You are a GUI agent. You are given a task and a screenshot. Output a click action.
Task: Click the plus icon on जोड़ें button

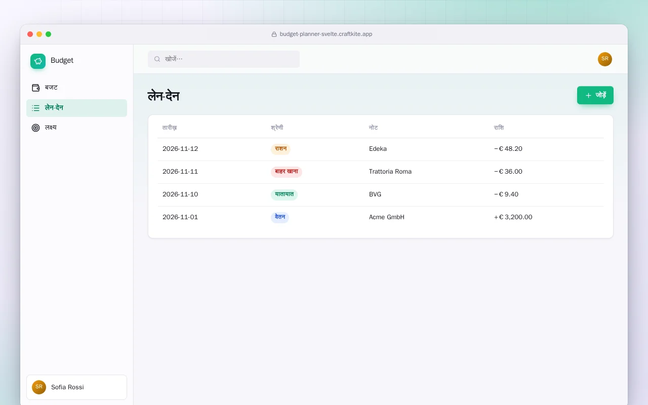click(x=588, y=95)
